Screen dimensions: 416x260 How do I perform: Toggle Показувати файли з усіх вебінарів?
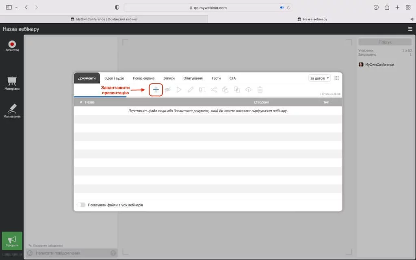[81, 205]
